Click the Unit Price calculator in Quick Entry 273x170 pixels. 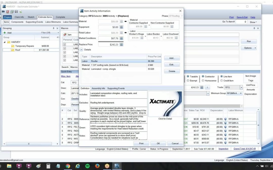(x=202, y=87)
